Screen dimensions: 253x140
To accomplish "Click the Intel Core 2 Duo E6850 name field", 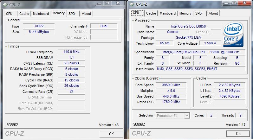I will pos(188,26).
